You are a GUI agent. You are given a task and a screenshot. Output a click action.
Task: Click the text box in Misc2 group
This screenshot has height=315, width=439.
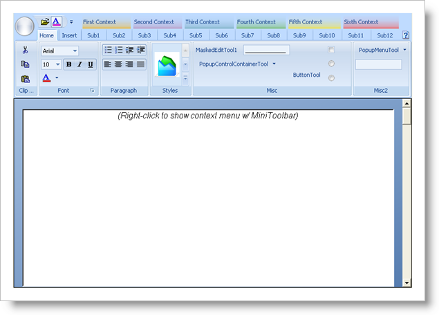coord(379,64)
